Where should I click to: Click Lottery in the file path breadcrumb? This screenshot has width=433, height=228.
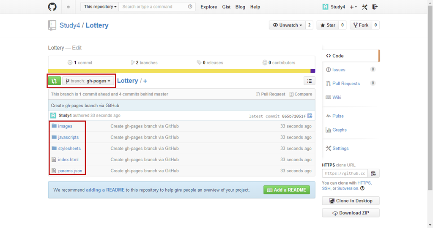pyautogui.click(x=128, y=81)
